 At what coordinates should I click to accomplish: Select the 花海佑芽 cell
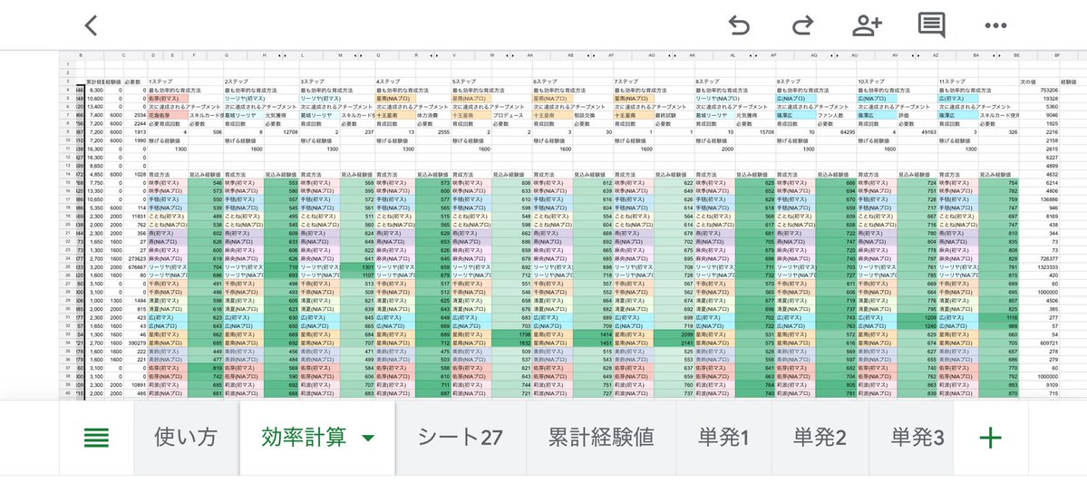pos(168,115)
